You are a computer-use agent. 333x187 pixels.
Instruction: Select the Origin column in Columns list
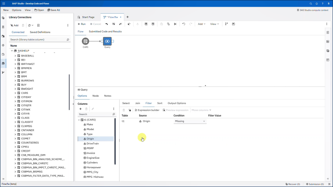(x=96, y=139)
